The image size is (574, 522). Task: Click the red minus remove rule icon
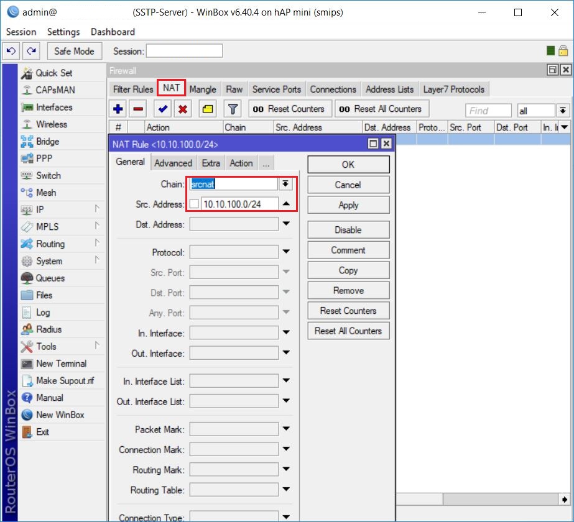point(139,109)
